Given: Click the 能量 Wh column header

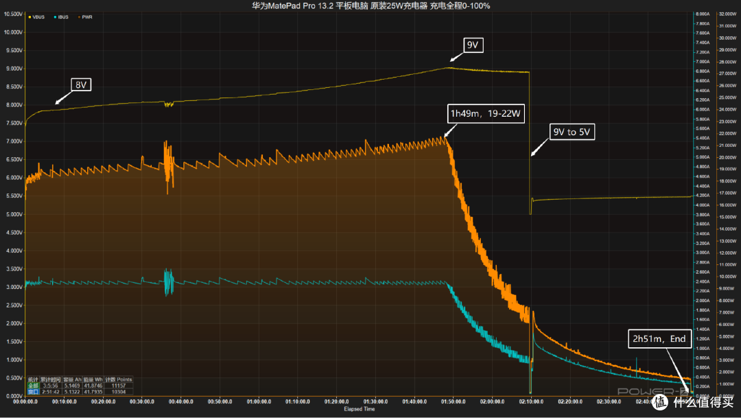Looking at the screenshot, I should tap(93, 380).
